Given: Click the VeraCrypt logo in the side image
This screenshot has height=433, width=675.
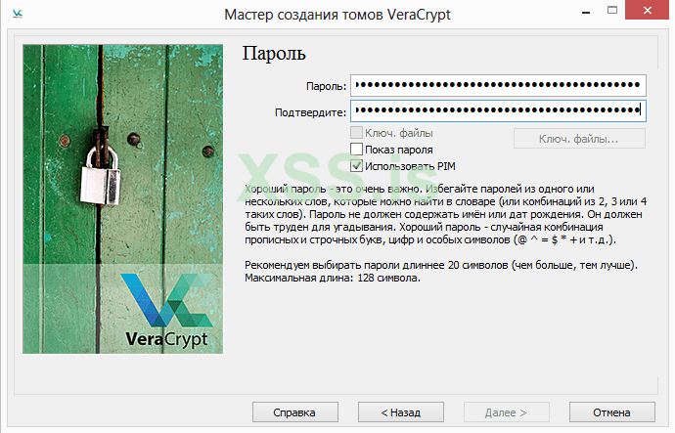Looking at the screenshot, I should tap(165, 300).
